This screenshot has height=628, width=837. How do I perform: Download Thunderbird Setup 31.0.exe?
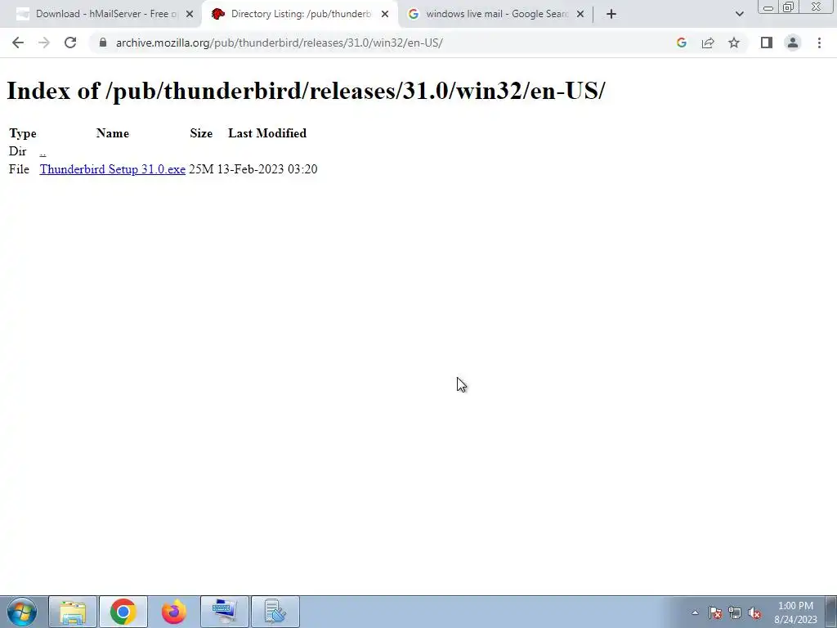(x=113, y=169)
